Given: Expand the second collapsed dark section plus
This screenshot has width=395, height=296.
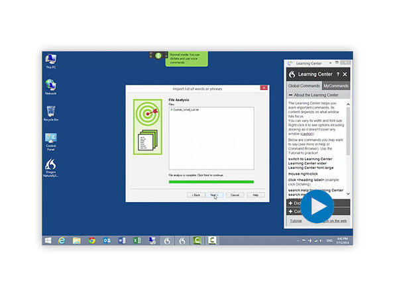Looking at the screenshot, I should coord(290,211).
